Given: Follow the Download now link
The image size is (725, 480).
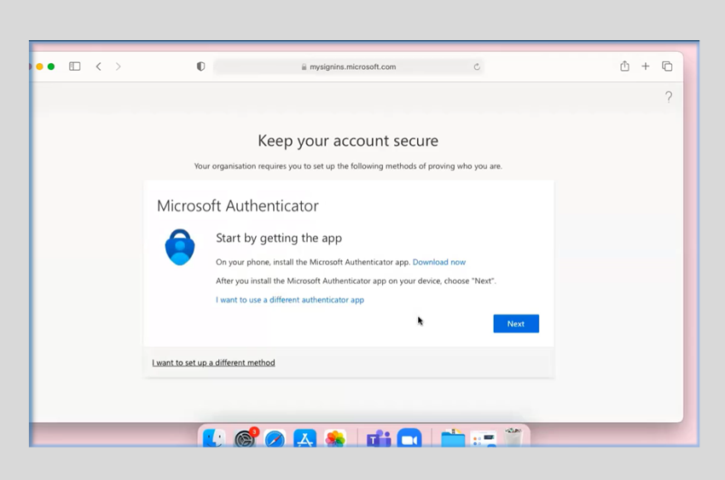Looking at the screenshot, I should click(x=439, y=262).
